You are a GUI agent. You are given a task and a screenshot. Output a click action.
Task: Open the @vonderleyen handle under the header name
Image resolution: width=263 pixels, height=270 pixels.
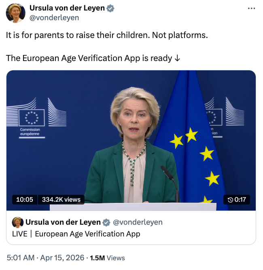point(54,17)
